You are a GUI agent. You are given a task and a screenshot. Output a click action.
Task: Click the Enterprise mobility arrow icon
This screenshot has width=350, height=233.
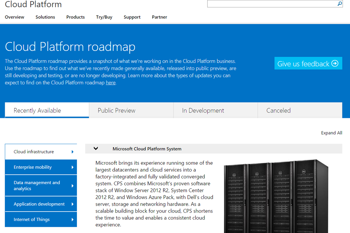tap(72, 167)
